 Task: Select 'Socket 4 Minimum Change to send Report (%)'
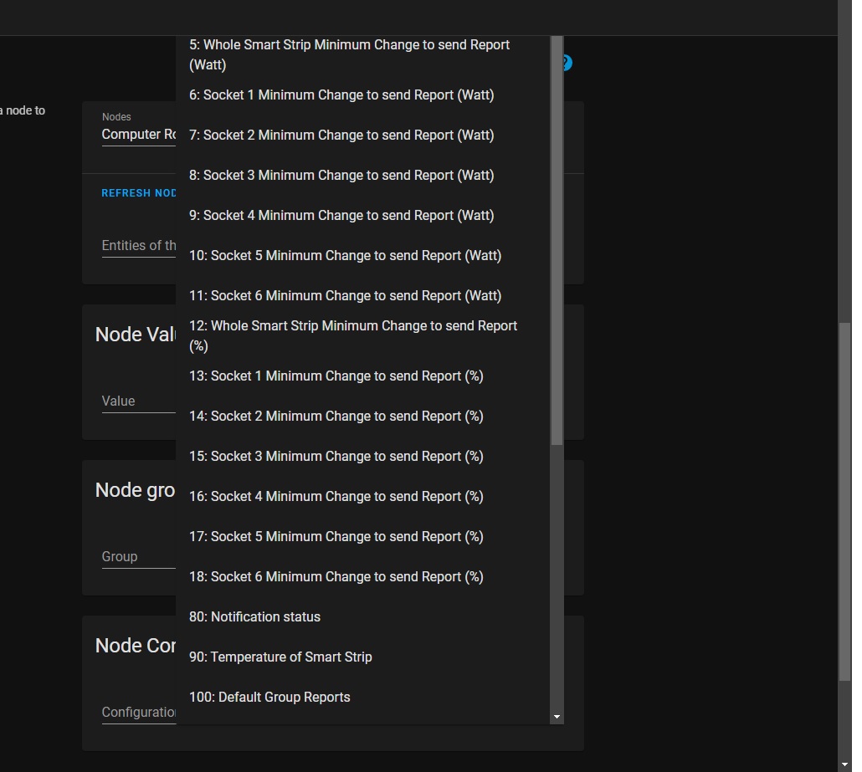336,496
